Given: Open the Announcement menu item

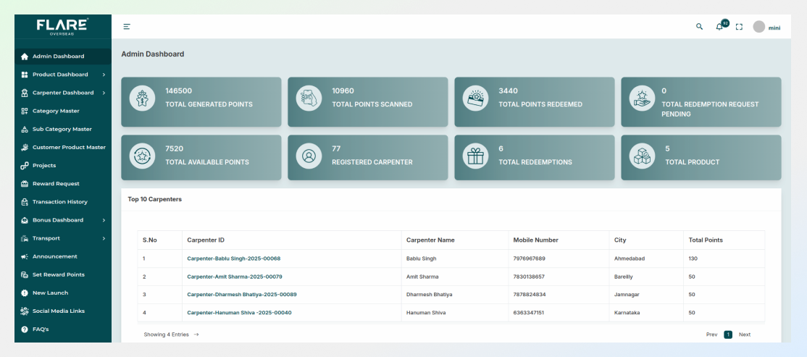Looking at the screenshot, I should (63, 256).
